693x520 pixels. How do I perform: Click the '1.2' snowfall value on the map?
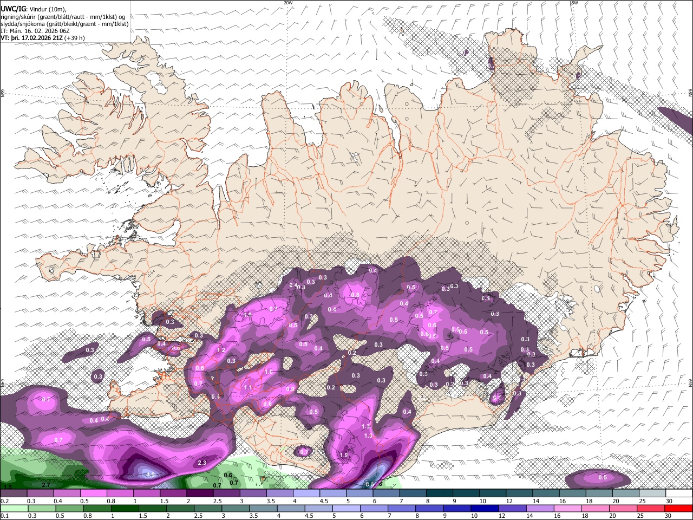221,350
